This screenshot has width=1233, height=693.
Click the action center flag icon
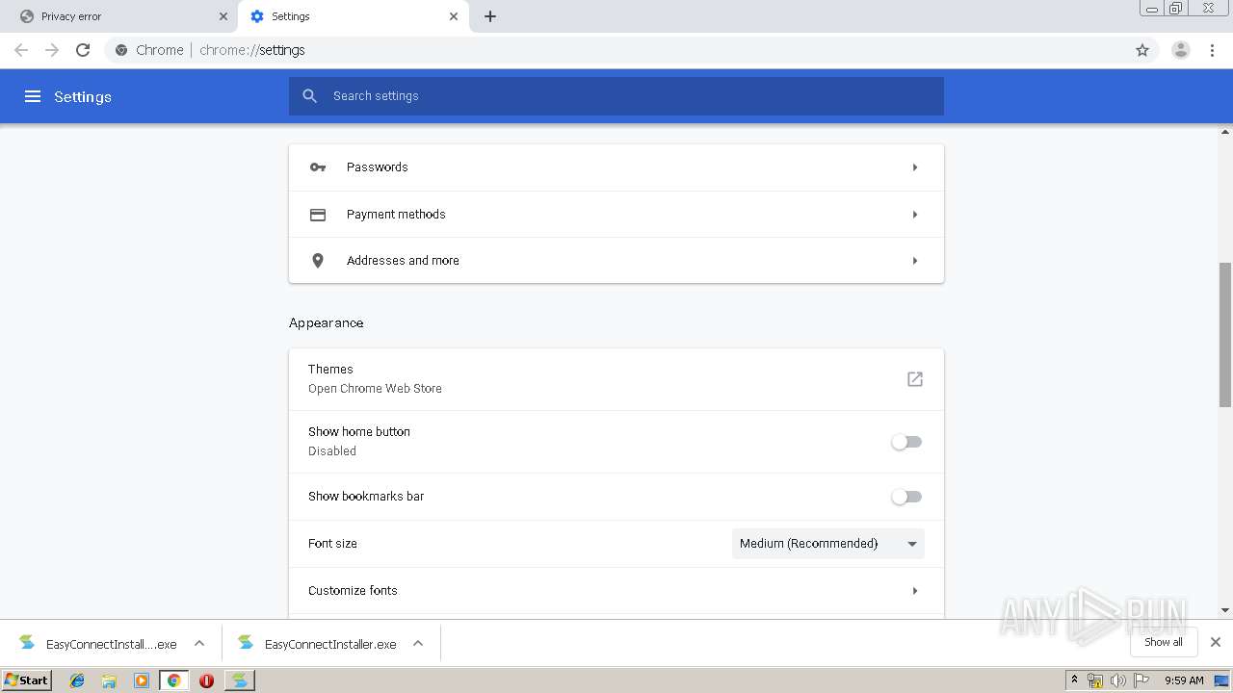coord(1141,680)
